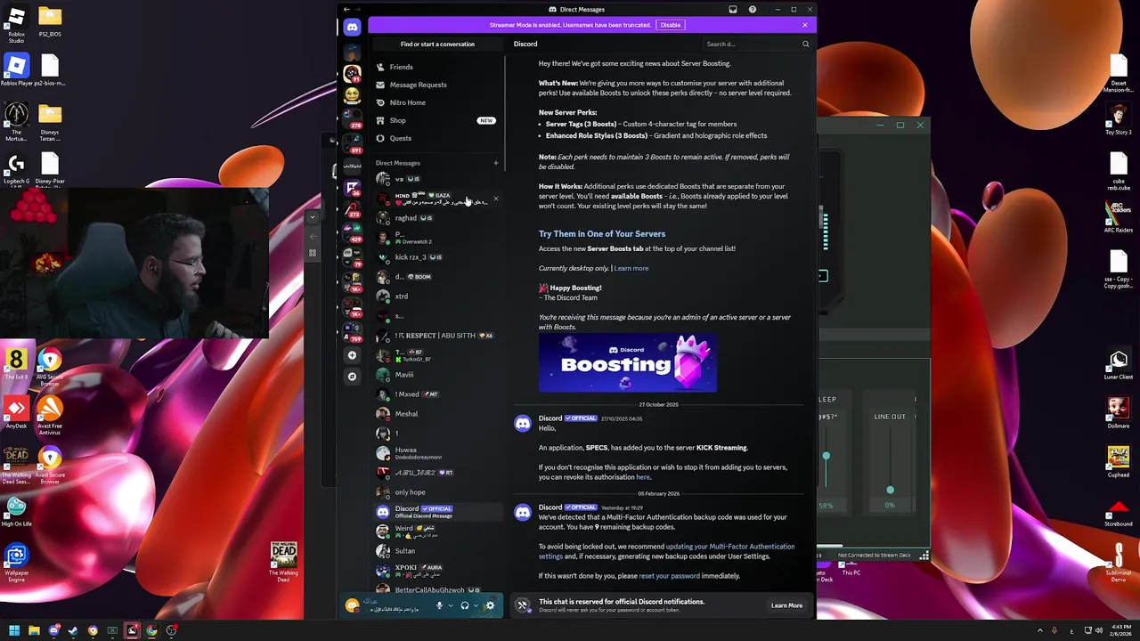
Task: Open the ARC Raiders desktop icon
Action: click(x=1119, y=217)
